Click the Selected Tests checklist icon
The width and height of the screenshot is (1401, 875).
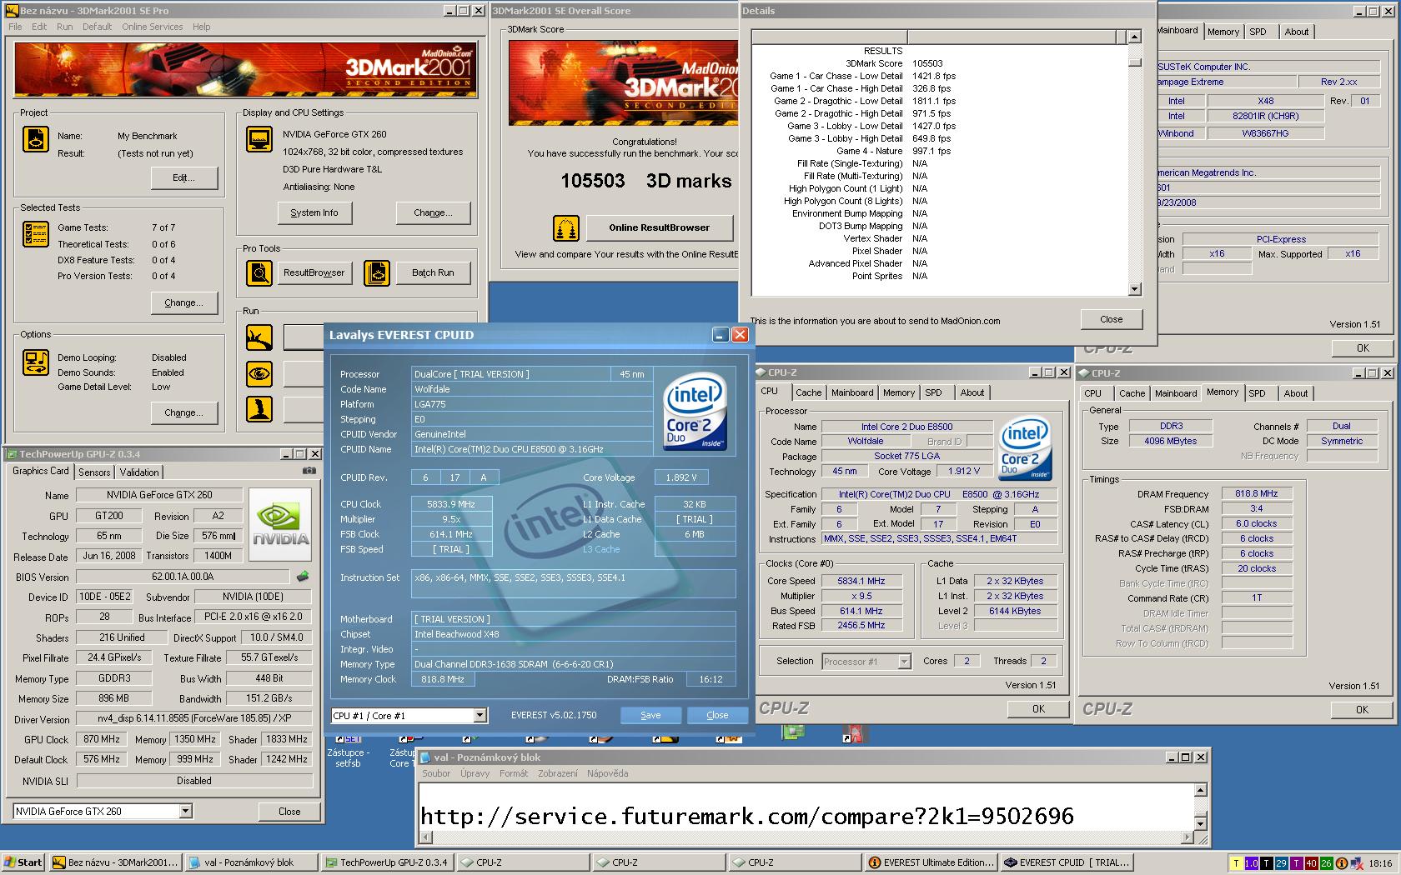[35, 235]
